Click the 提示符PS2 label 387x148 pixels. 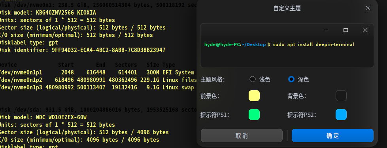coord(302,115)
